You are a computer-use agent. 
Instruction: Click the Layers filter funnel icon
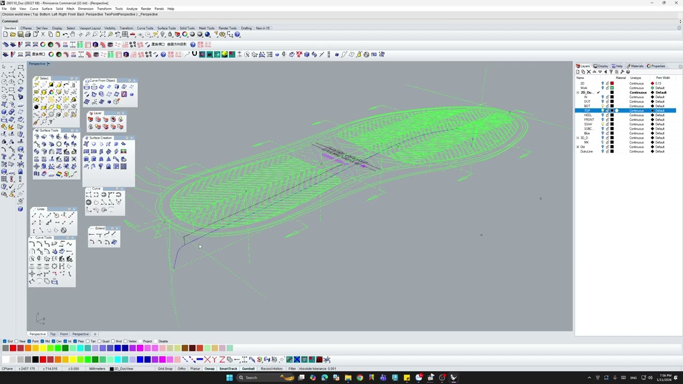611,72
